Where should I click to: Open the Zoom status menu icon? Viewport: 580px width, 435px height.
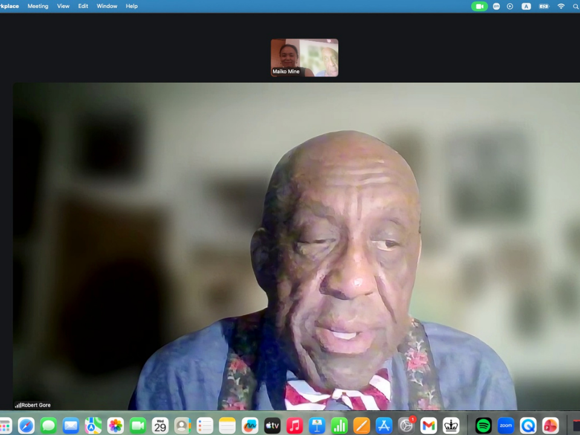pos(497,6)
